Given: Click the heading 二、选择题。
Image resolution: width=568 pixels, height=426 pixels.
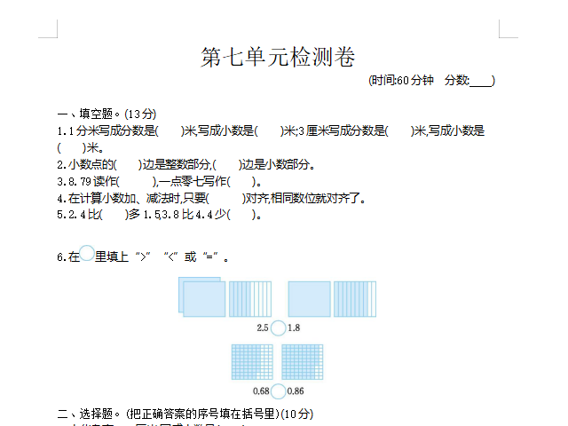Looking at the screenshot, I should [90, 414].
